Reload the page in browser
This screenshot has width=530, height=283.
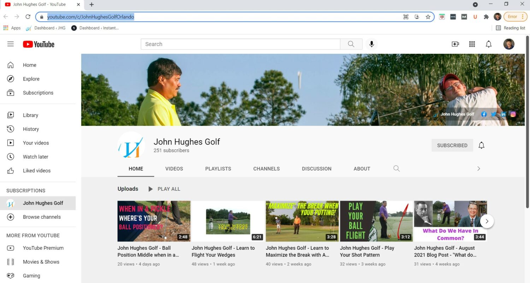point(28,17)
